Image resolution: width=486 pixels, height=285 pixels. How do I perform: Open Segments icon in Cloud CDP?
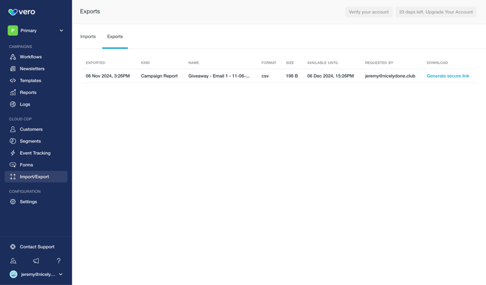click(13, 141)
